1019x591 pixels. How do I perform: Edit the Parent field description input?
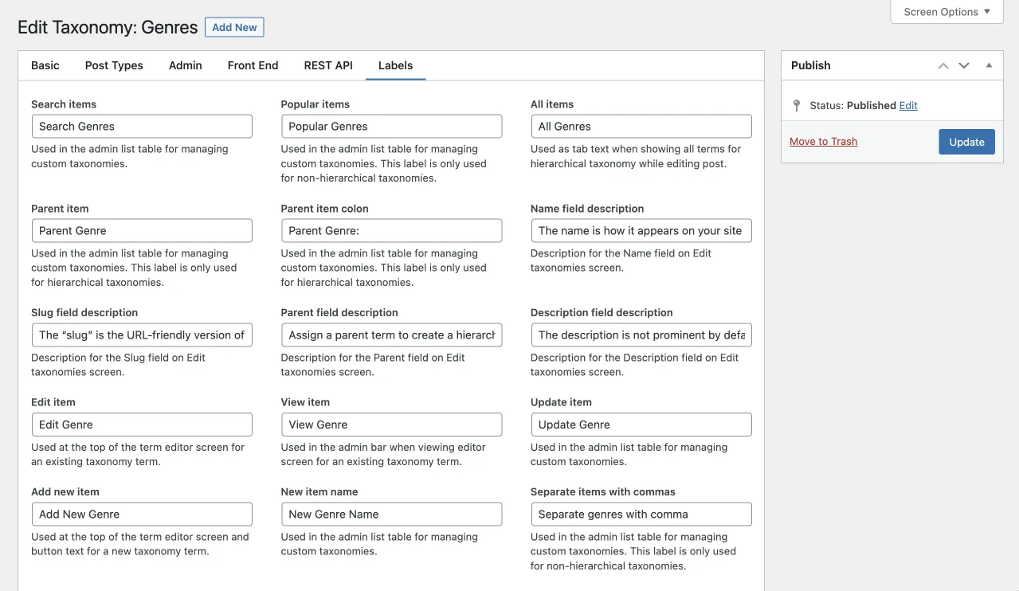(x=391, y=335)
